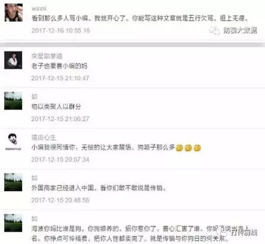265x244 pixels.
Task: Open winni's profile avatar photo
Action: pyautogui.click(x=14, y=12)
